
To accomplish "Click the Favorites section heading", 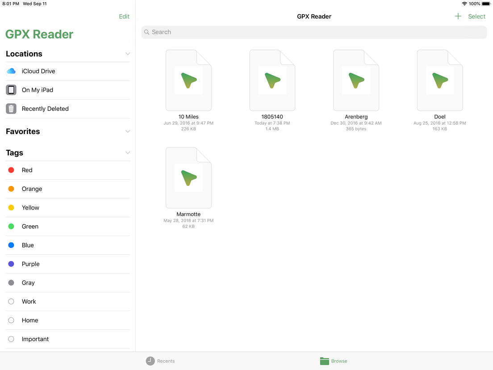I will click(23, 131).
